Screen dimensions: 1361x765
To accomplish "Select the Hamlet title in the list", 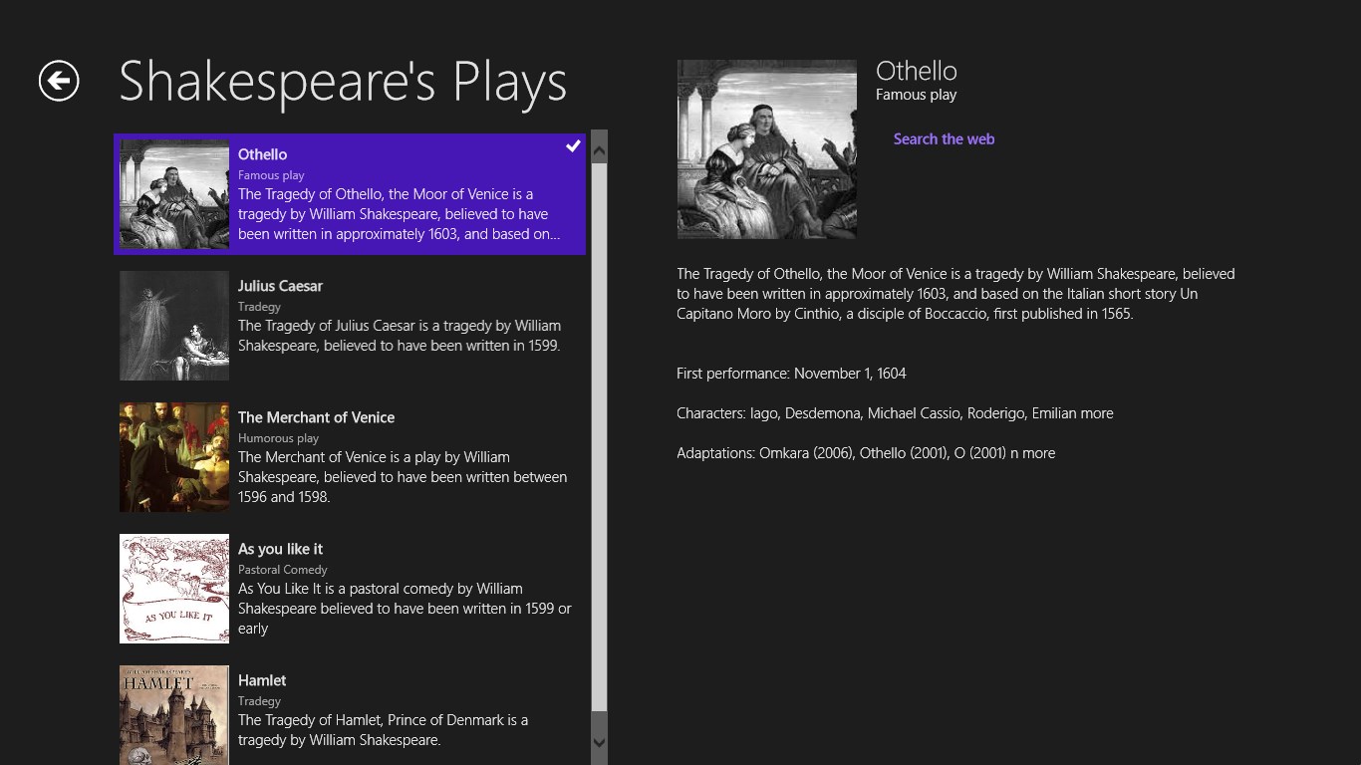I will pos(262,680).
